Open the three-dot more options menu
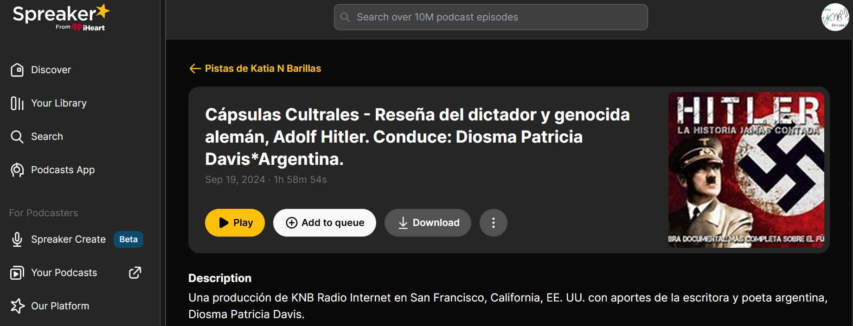 pyautogui.click(x=493, y=223)
